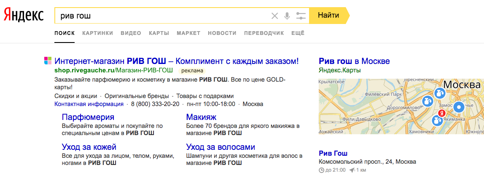The width and height of the screenshot is (484, 178).
Task: Click the phone number 8 (800) 333-20-20
Action: [x=155, y=104]
